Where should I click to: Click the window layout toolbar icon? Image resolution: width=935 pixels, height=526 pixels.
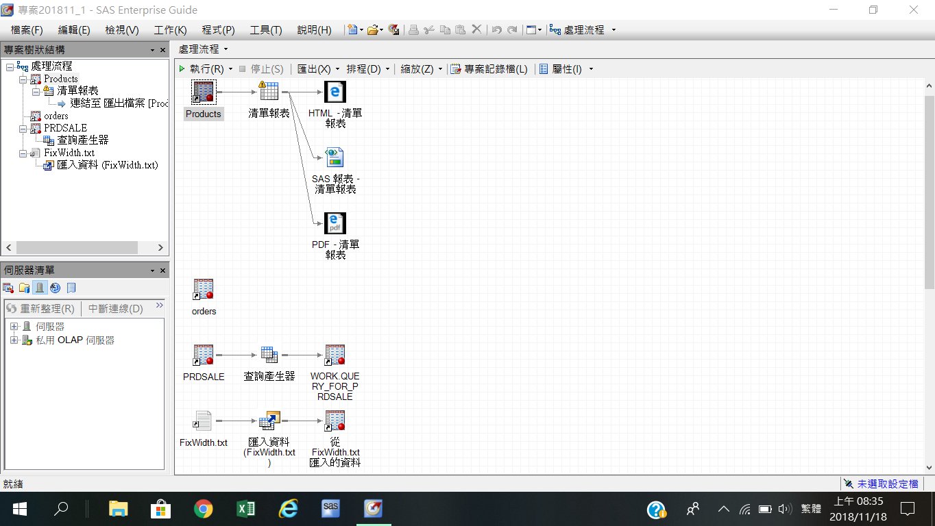point(531,30)
